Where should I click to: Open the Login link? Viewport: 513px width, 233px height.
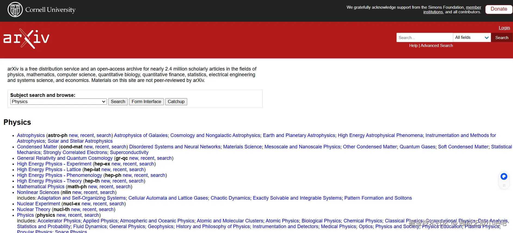[504, 28]
